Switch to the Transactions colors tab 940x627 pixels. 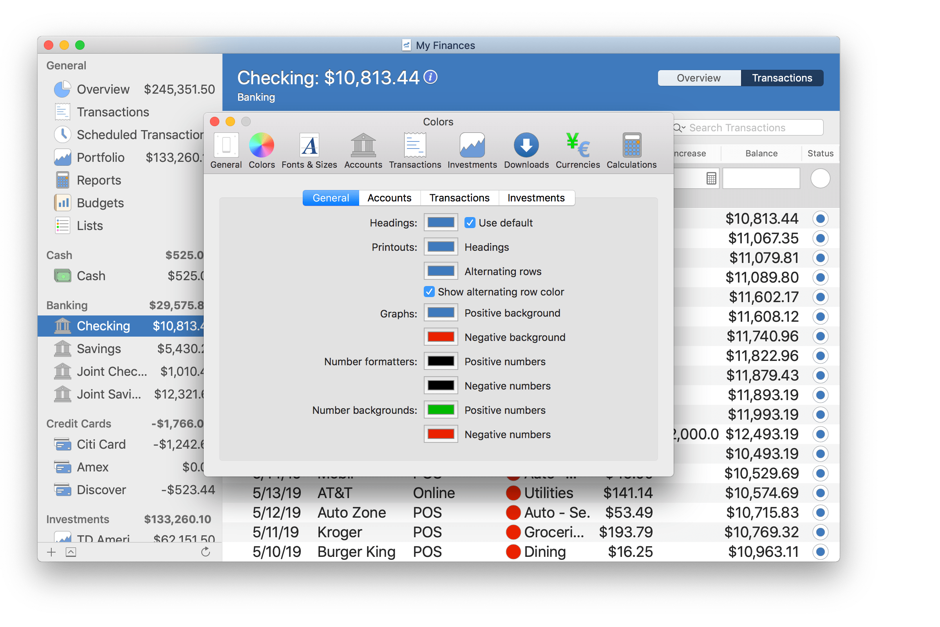459,198
